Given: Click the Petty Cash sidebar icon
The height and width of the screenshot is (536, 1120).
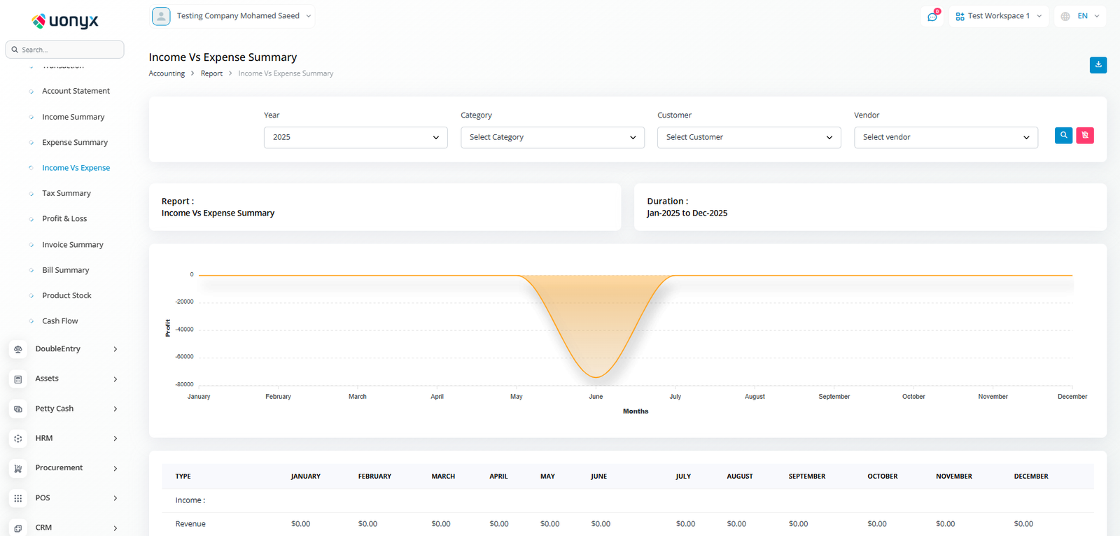Looking at the screenshot, I should point(18,409).
